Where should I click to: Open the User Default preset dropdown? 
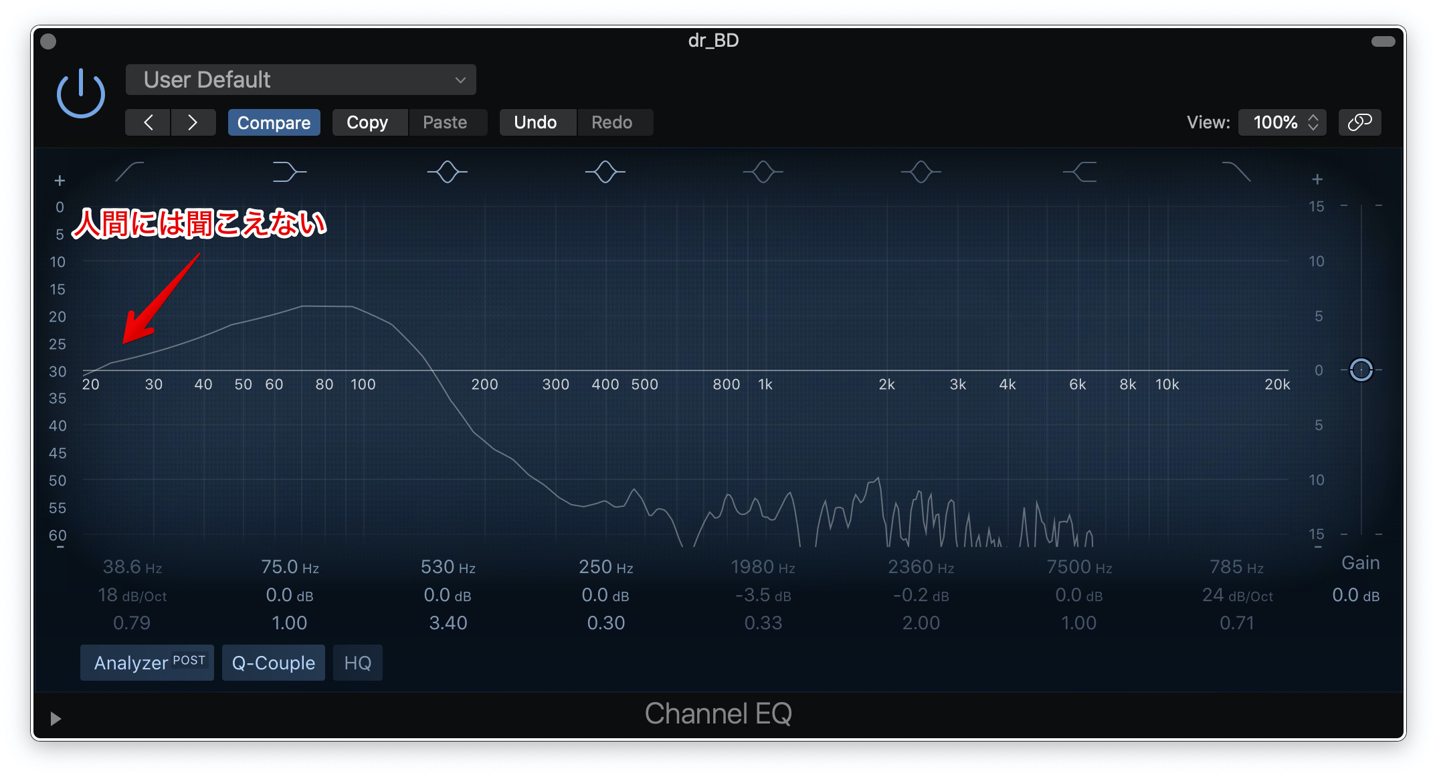301,80
